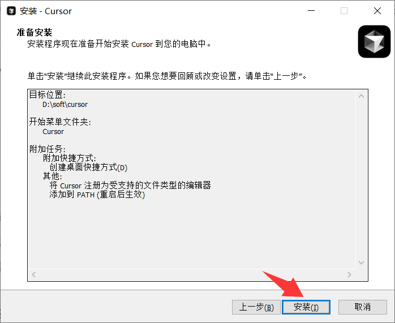Click the sentence 安装程序现在准备开始安装 Cursor 到您的电脑中
Viewport: 395px width, 323px height.
[x=119, y=44]
